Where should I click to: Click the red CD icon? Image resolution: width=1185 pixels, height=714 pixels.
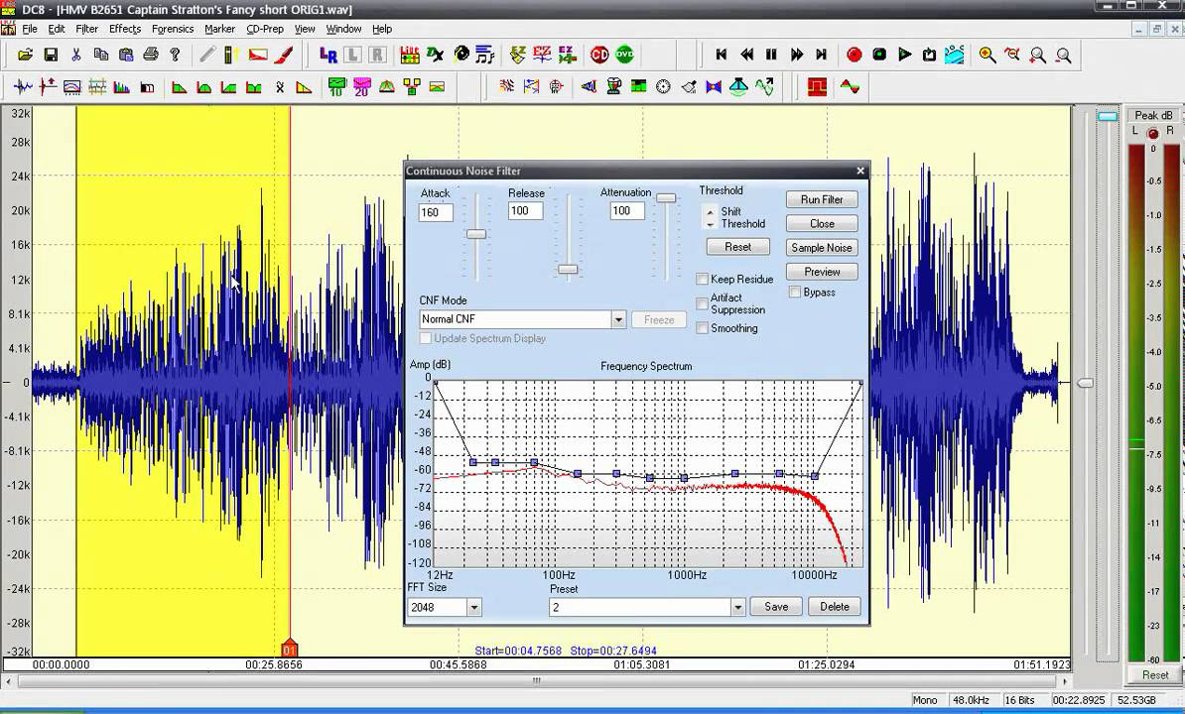click(x=599, y=55)
